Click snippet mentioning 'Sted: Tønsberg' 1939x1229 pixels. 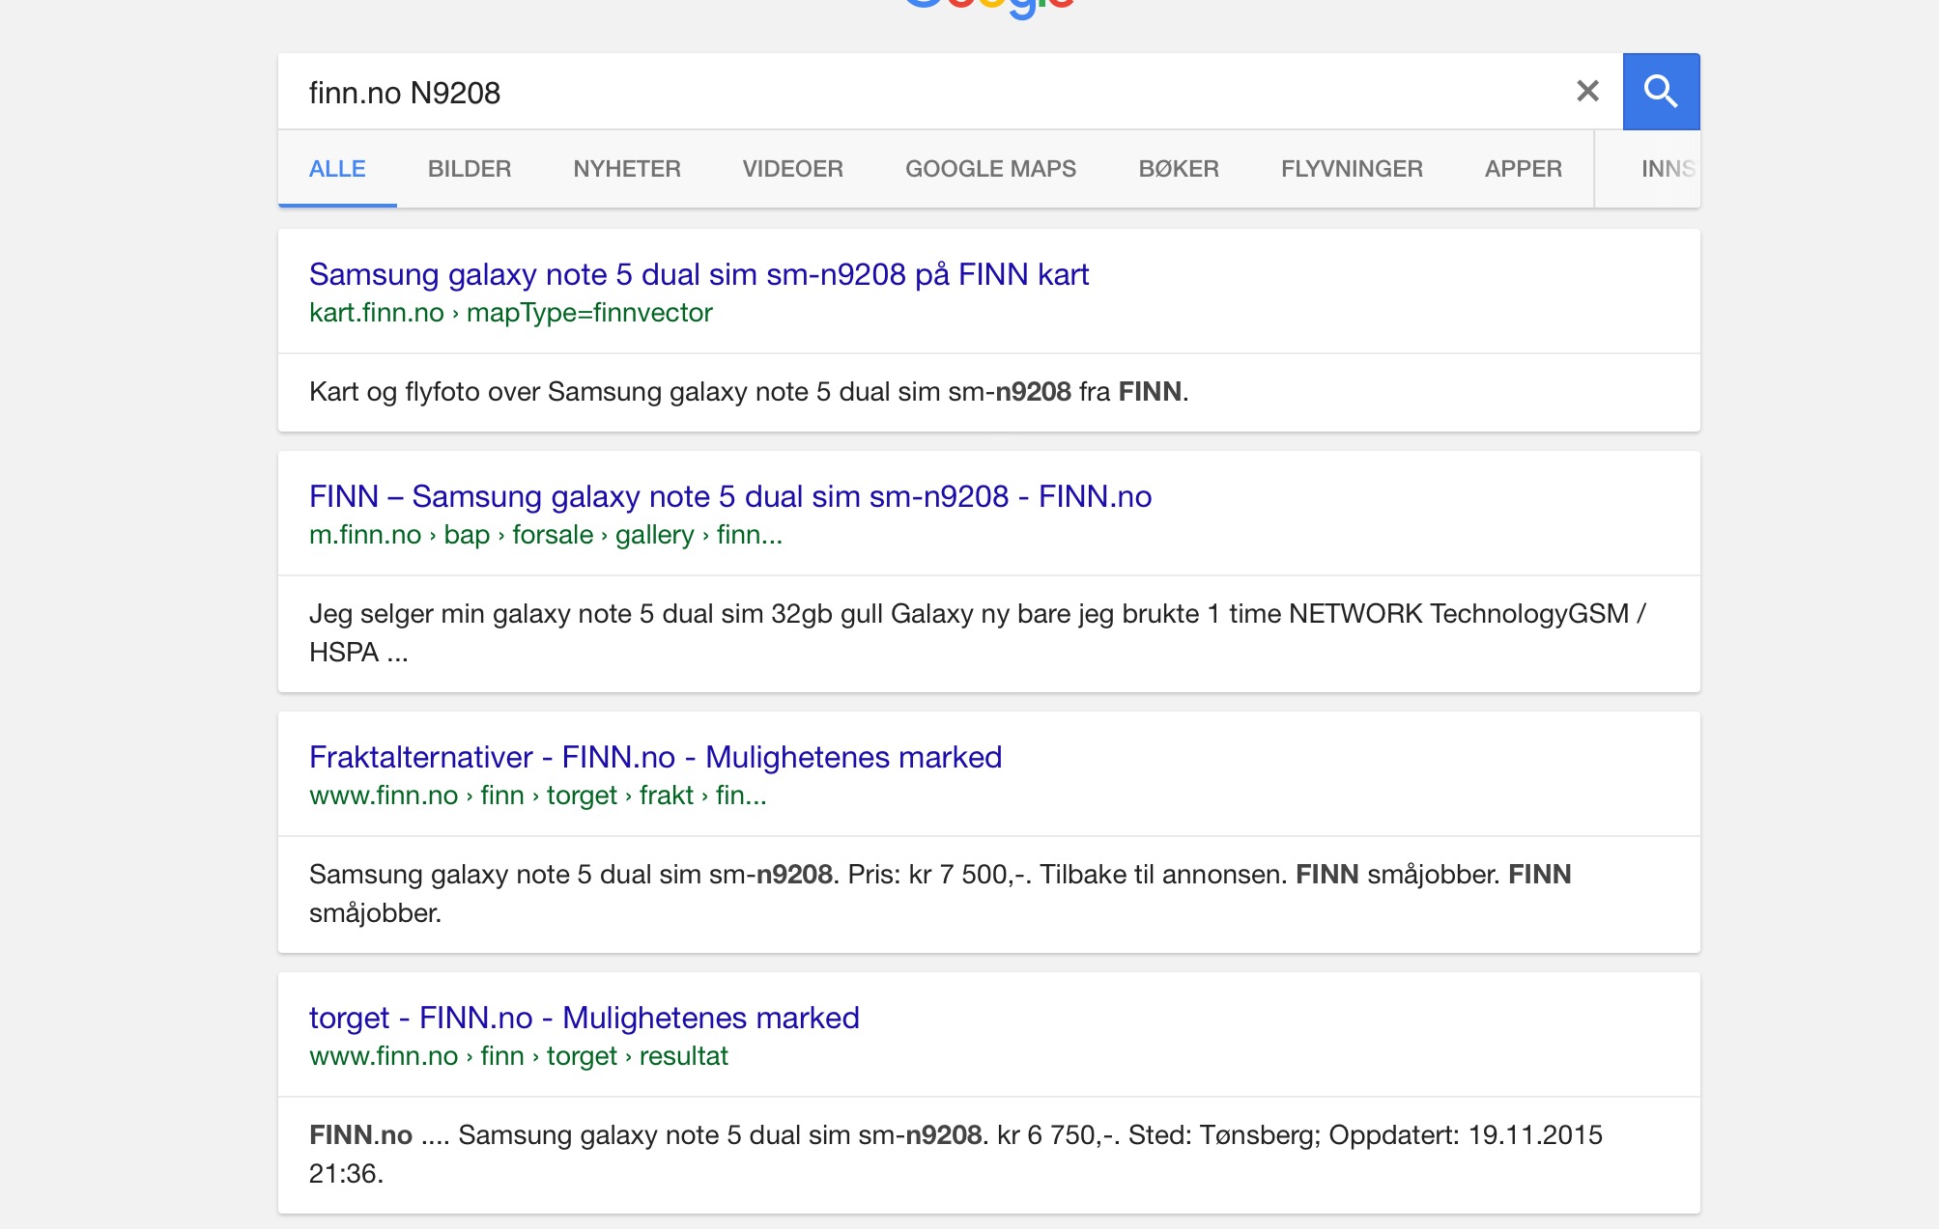pyautogui.click(x=955, y=1155)
